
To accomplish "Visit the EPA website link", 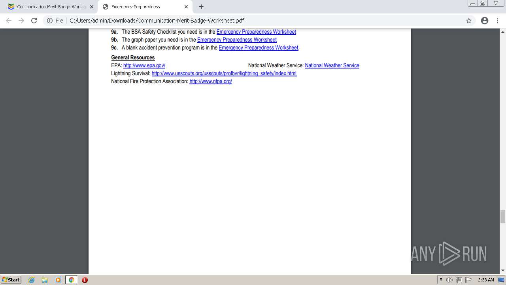I will tap(144, 65).
